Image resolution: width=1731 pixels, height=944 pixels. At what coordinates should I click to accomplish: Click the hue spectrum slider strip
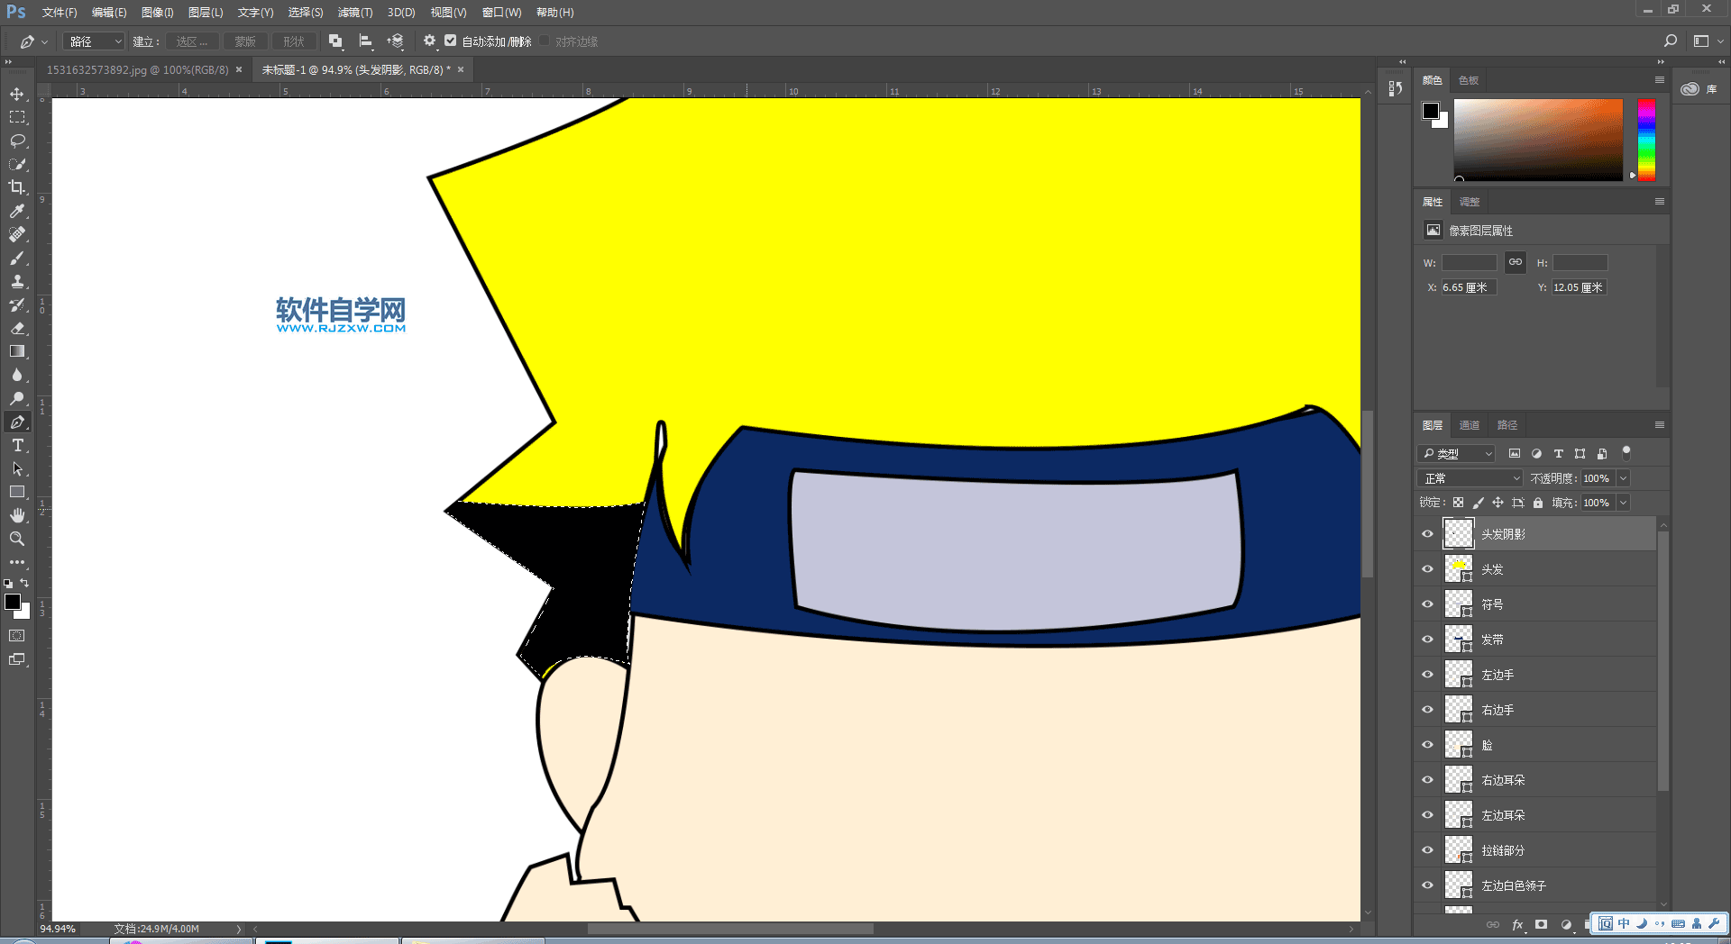[x=1646, y=140]
